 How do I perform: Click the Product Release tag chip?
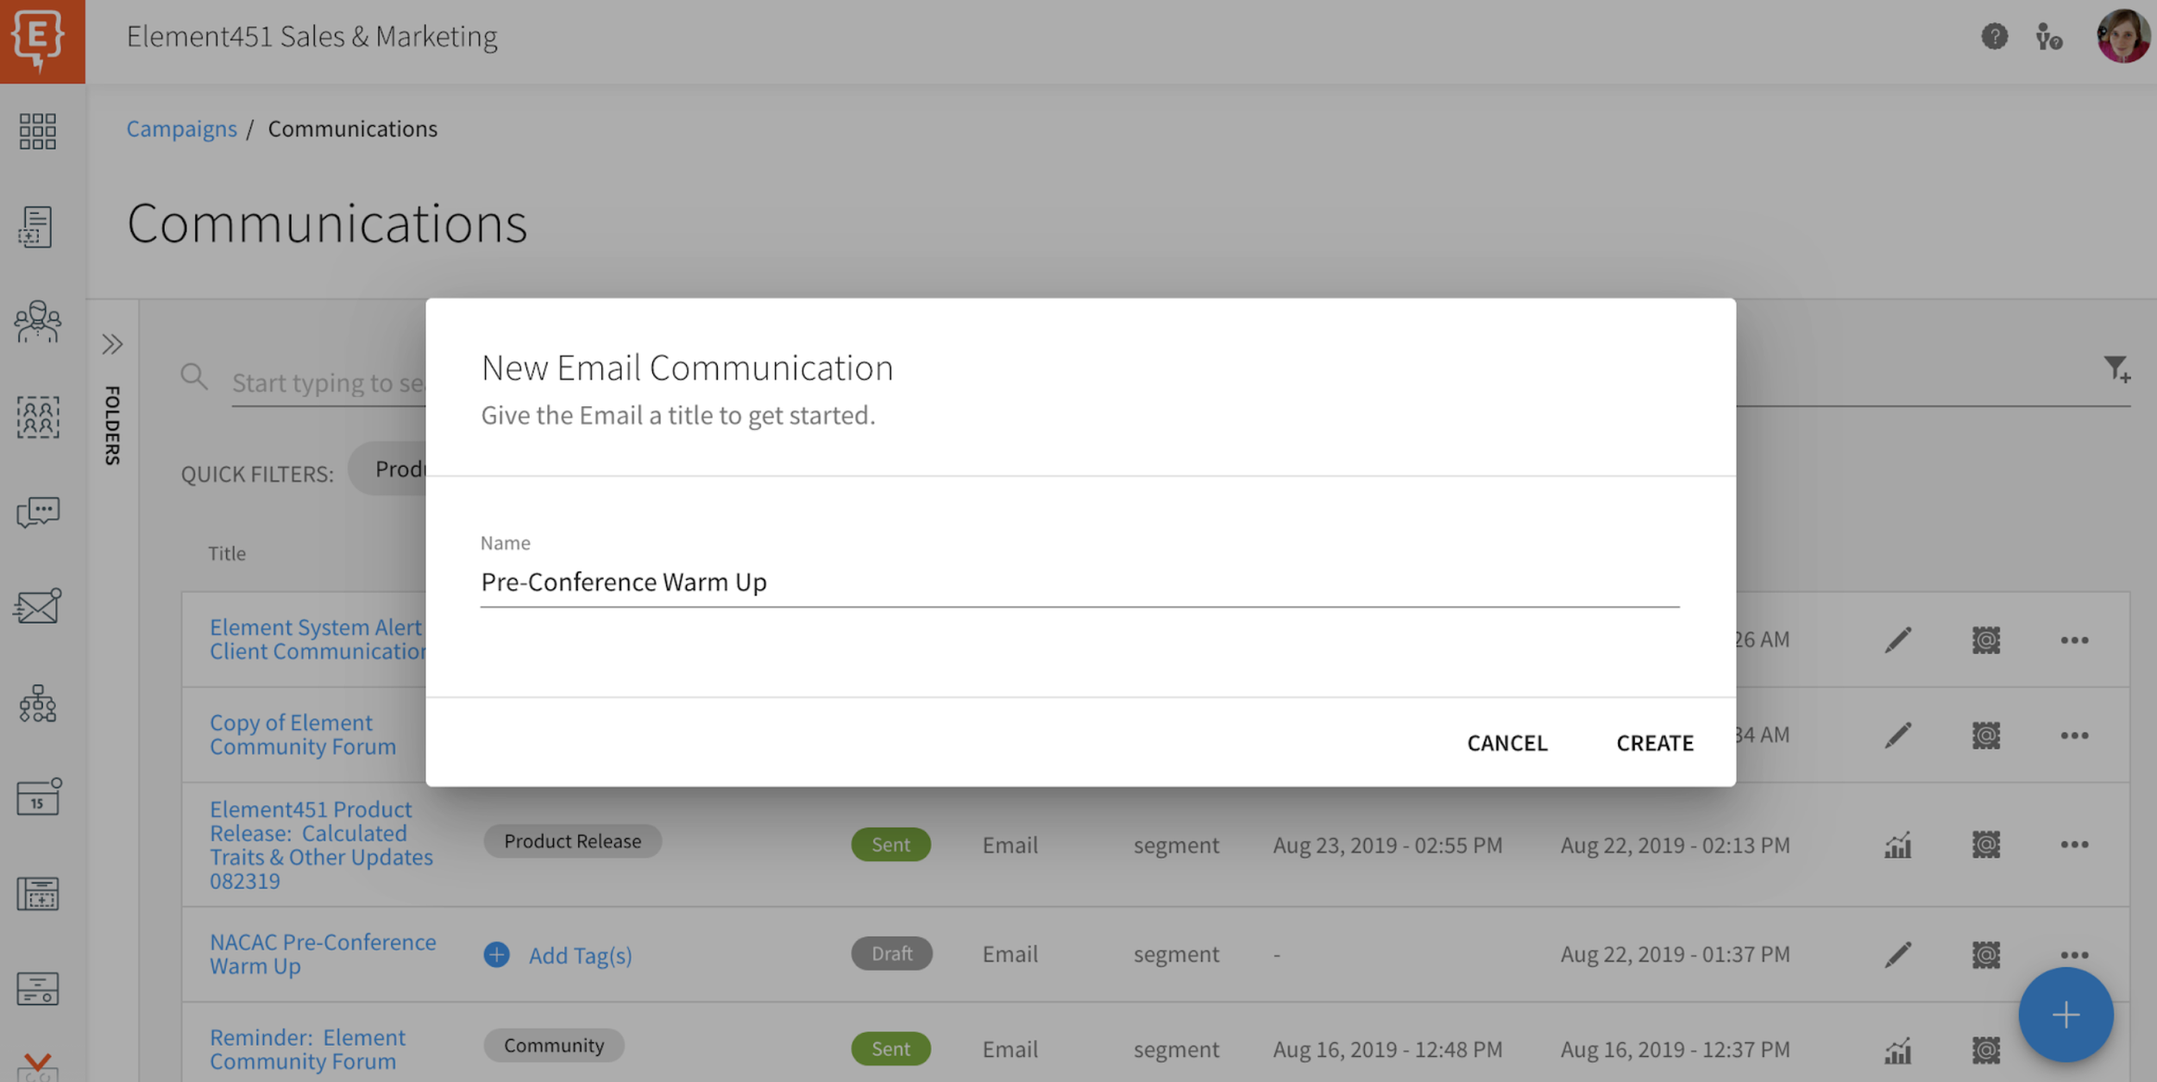click(572, 841)
